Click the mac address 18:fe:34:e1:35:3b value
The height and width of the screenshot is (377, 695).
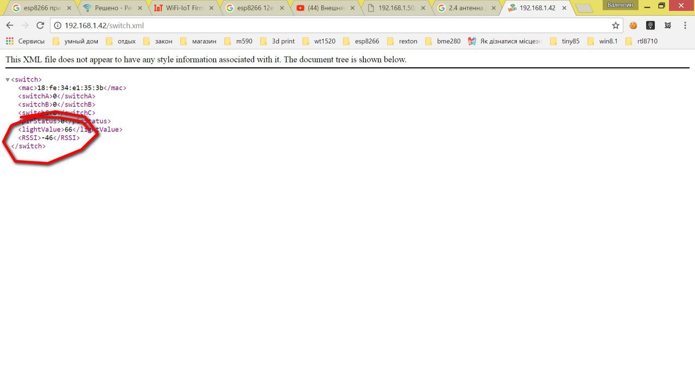(70, 88)
